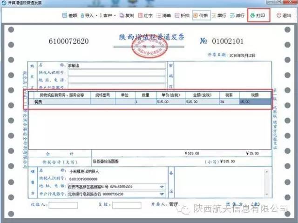298x223 pixels.
Task: Select the 餐费 item name cell
Action: 62,102
